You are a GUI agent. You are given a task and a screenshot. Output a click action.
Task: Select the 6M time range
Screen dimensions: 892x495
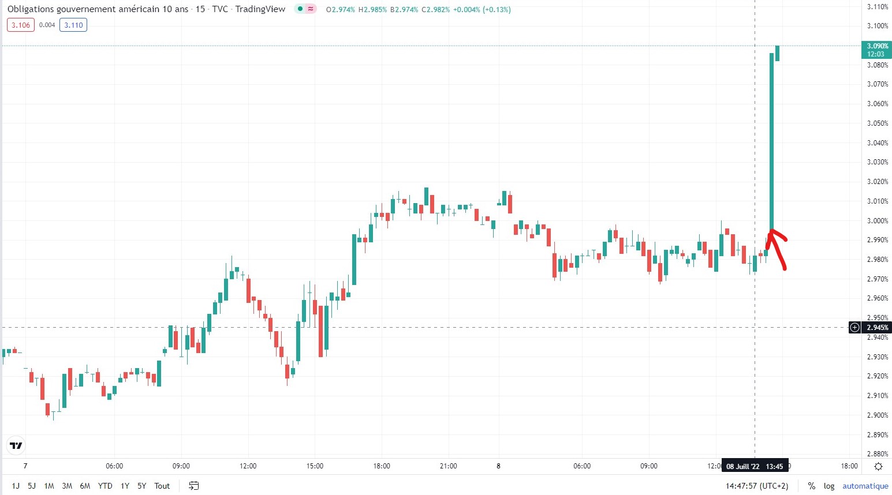[x=85, y=486]
